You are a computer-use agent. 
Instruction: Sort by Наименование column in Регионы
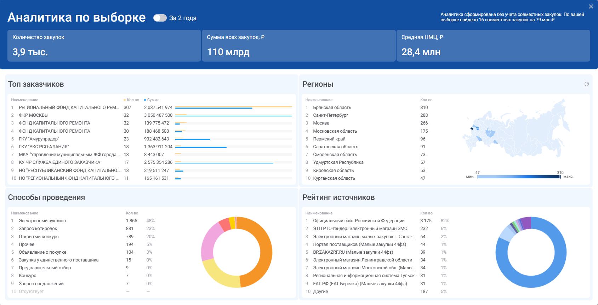[x=319, y=100]
